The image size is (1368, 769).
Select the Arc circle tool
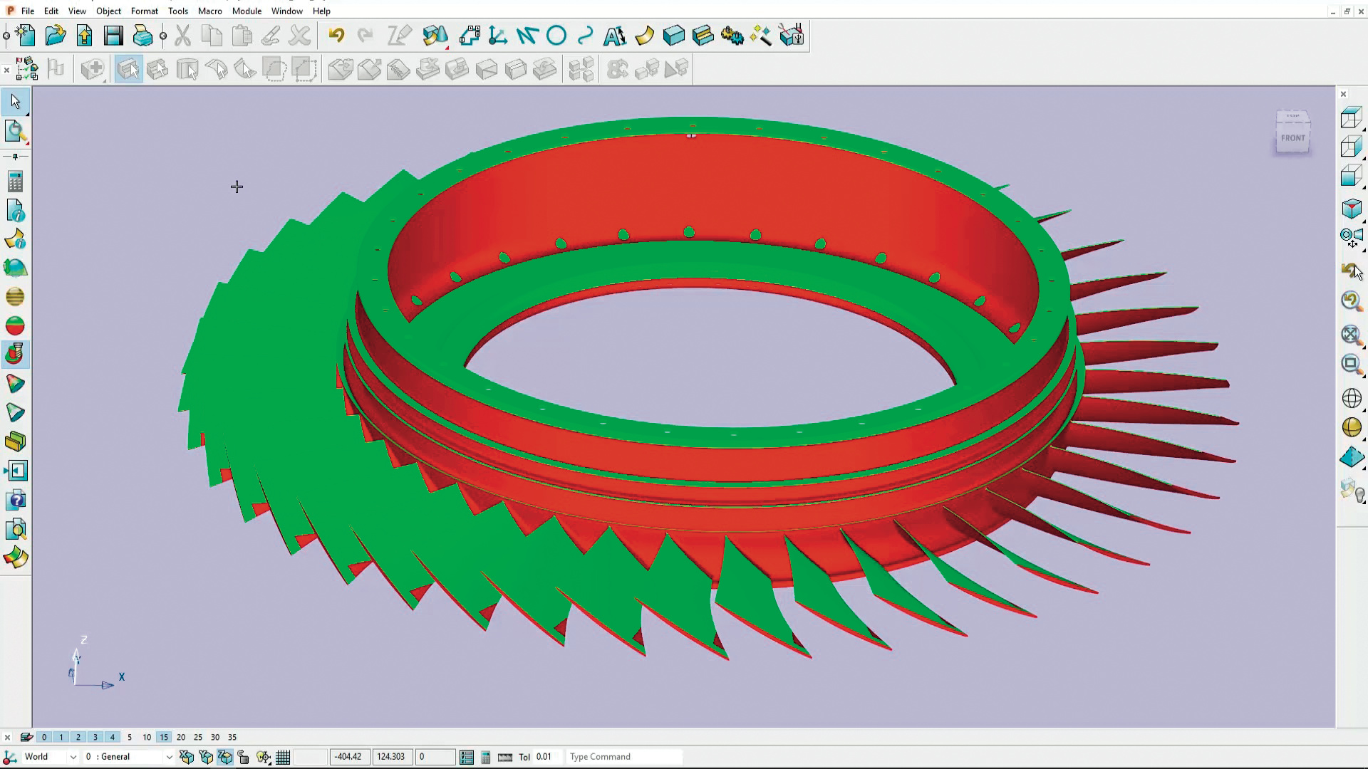tap(556, 36)
